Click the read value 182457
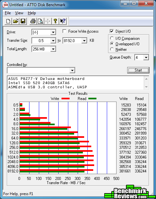This screenshot has width=156, height=199. tap(140, 124)
